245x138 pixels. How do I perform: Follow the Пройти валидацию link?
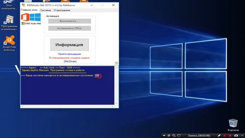point(70,54)
